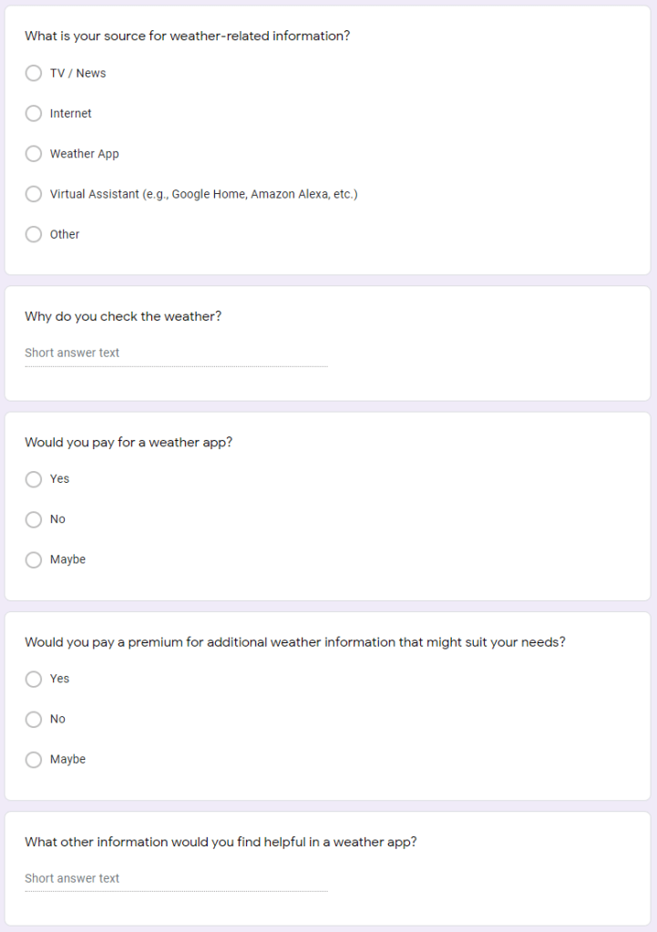
Task: Choose 'No' under pay for a weather app
Action: (x=34, y=519)
